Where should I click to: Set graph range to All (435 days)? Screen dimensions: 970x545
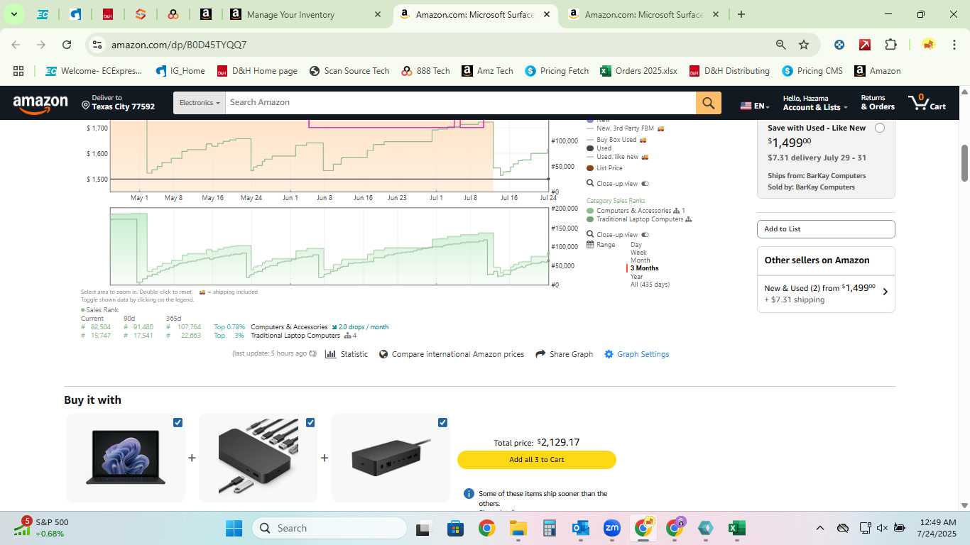click(650, 285)
